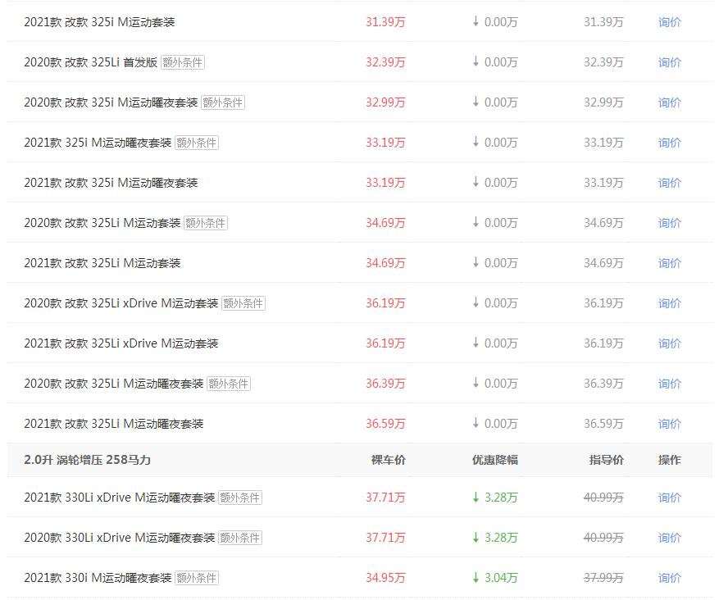728x600 pixels.
Task: Open 额外条件 tag on 2021款 330i M运动曜夜套装
Action: click(197, 578)
